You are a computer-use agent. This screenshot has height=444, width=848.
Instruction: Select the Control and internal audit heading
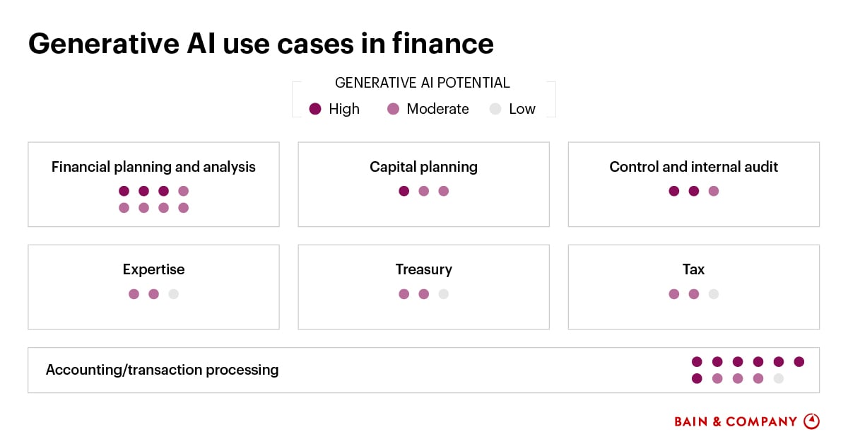(693, 168)
